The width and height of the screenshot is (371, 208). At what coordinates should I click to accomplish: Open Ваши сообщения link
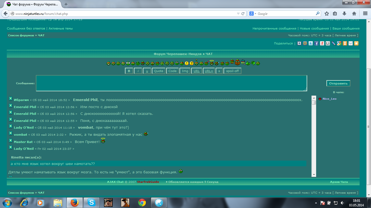coord(346,28)
